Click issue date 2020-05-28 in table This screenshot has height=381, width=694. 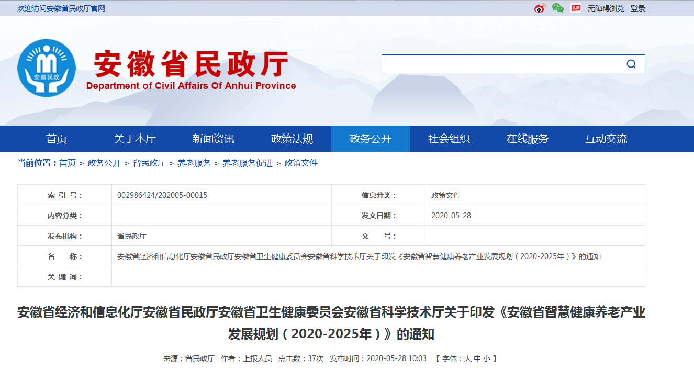[451, 216]
